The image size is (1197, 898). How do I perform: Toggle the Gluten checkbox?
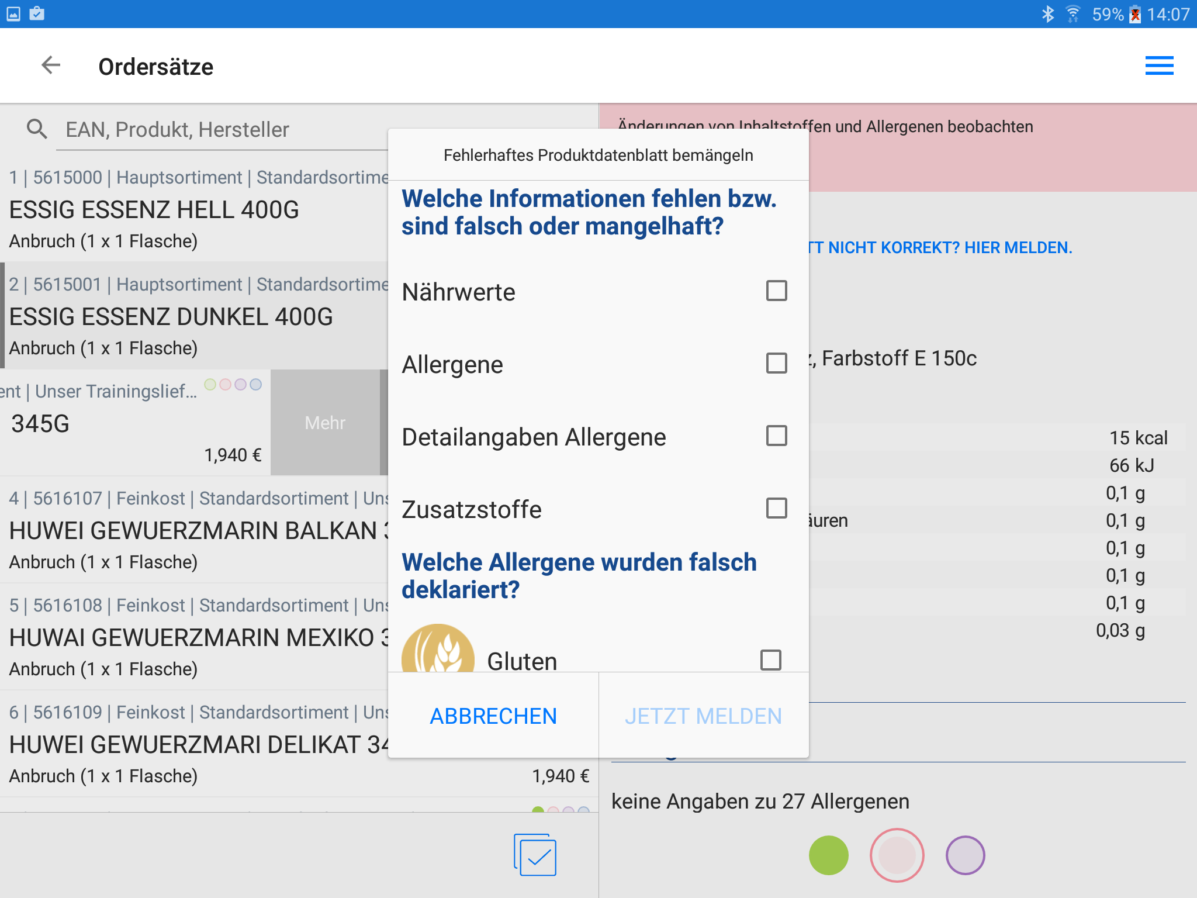(770, 660)
